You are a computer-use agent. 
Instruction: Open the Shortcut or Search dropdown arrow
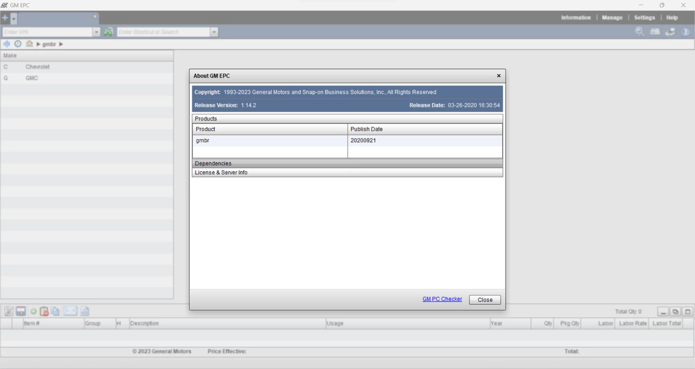(x=214, y=32)
